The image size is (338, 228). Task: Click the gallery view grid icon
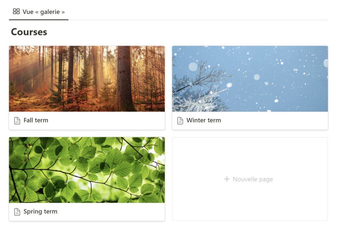pos(16,11)
